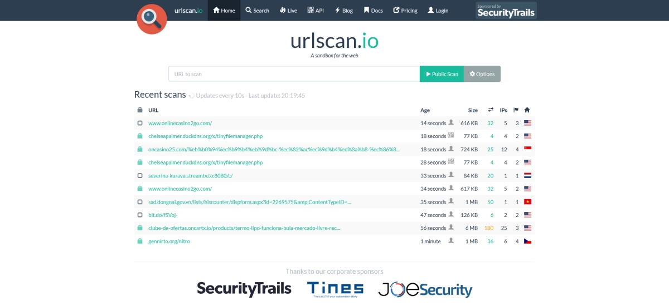669x306 pixels.
Task: Go to the Live tab in navbar
Action: pos(288,11)
